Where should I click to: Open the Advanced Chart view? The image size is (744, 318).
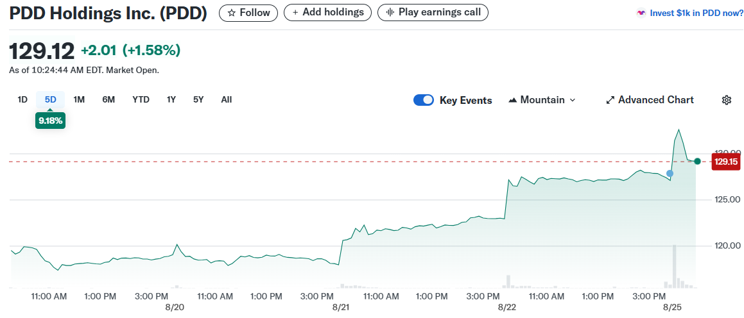tap(650, 100)
